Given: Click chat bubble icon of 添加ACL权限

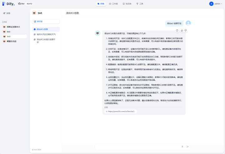Looking at the screenshot, I should [35, 29].
